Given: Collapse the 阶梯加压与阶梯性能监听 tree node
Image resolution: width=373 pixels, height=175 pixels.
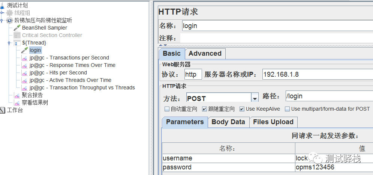Looking at the screenshot, I should (x=2, y=21).
